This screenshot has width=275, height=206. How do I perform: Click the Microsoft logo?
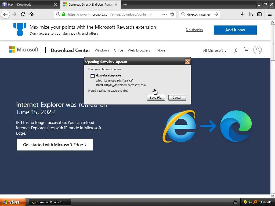click(x=24, y=50)
